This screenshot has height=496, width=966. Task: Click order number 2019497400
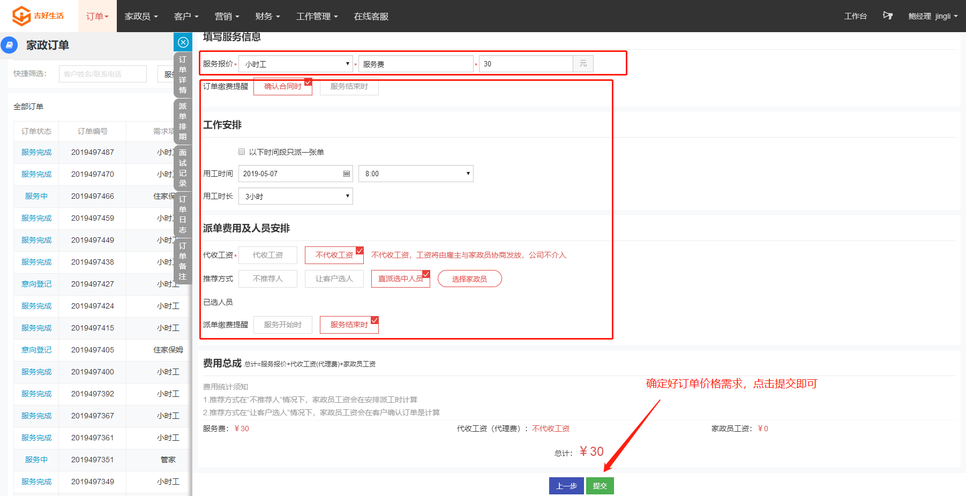(93, 372)
